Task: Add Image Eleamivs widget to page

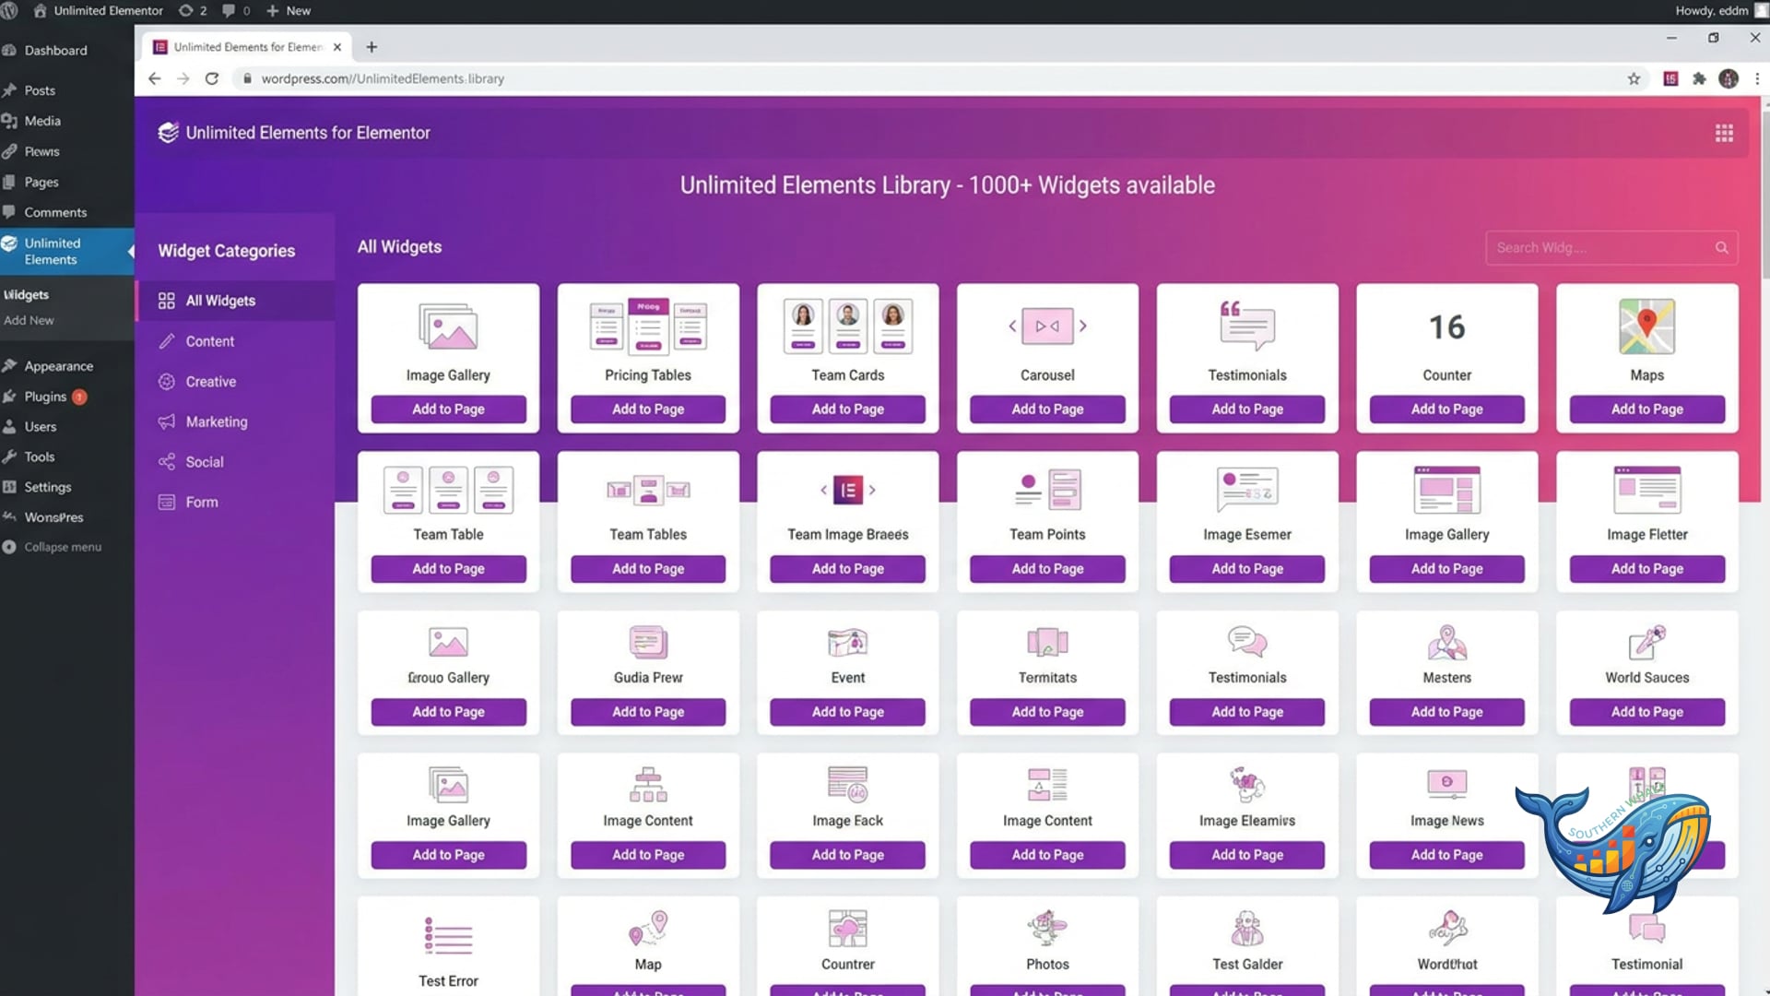Action: [x=1246, y=855]
